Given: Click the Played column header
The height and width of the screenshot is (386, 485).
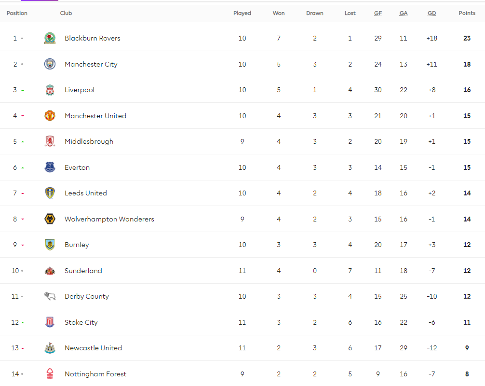Looking at the screenshot, I should pyautogui.click(x=242, y=13).
